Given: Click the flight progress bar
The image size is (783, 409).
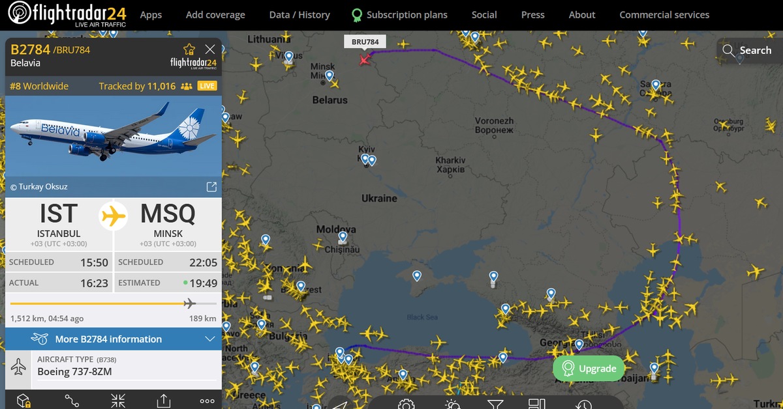Looking at the screenshot, I should pyautogui.click(x=114, y=303).
